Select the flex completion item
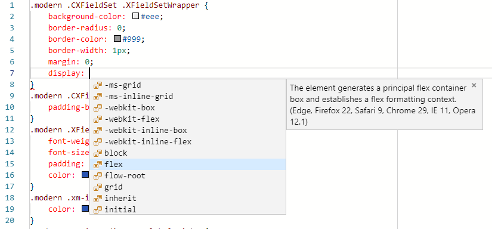The image size is (492, 229). tap(188, 165)
